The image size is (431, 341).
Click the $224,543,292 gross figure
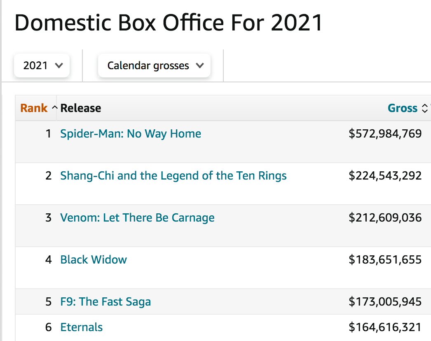click(385, 176)
